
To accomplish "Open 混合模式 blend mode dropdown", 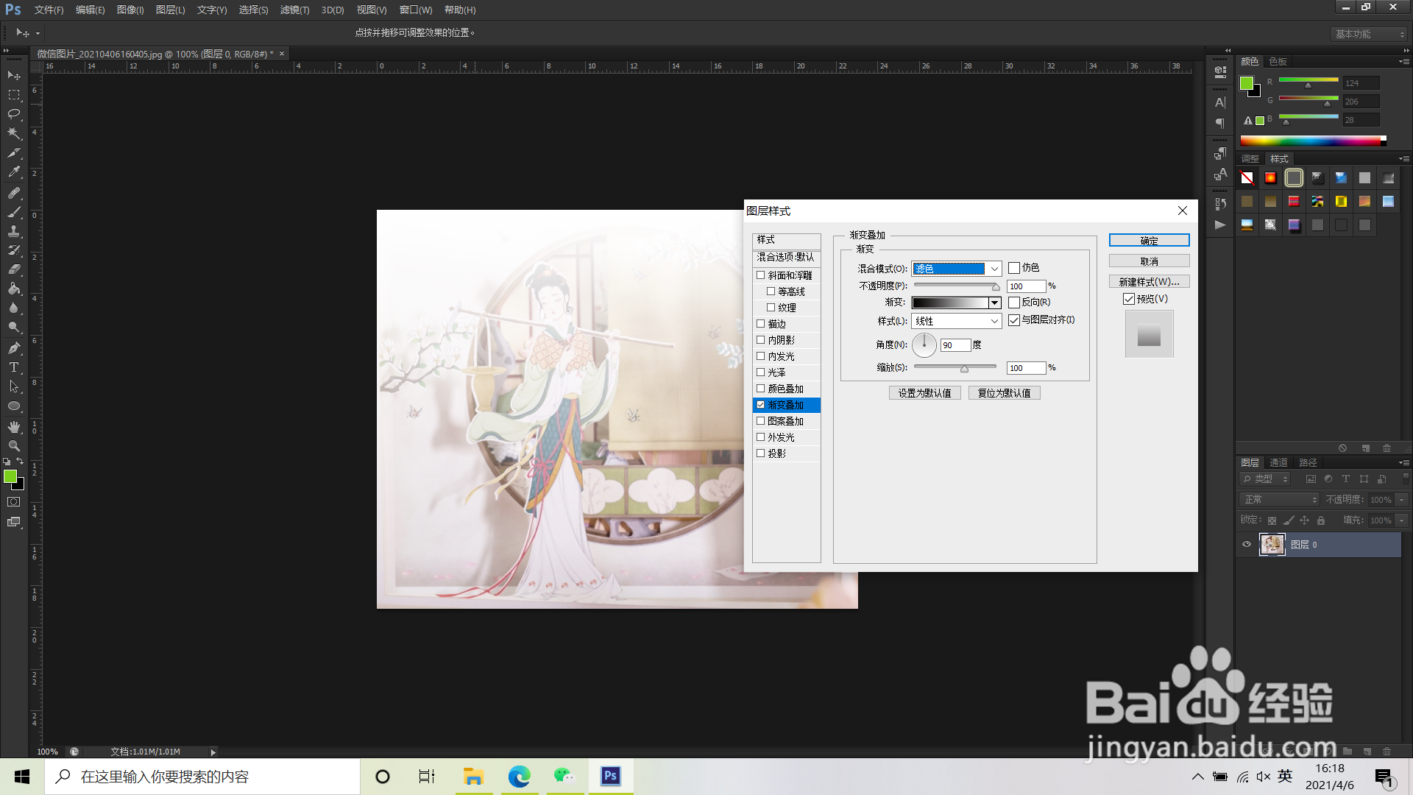I will point(957,269).
